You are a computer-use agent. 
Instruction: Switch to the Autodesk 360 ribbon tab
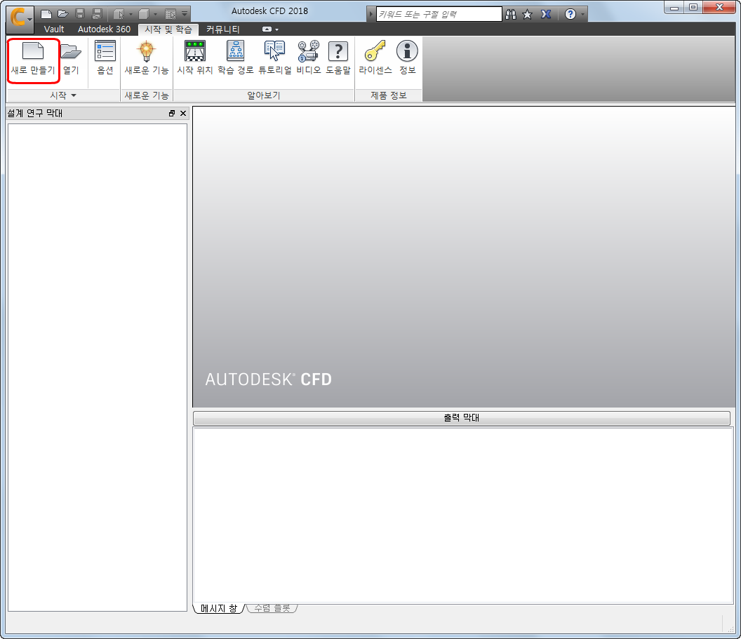click(104, 29)
